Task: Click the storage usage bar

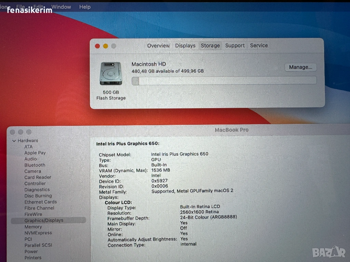Action: [x=224, y=81]
